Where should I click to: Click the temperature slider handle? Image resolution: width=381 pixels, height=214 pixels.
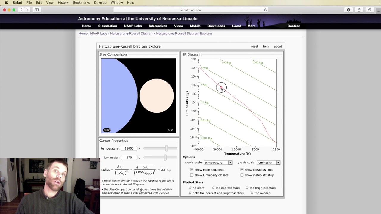point(166,148)
